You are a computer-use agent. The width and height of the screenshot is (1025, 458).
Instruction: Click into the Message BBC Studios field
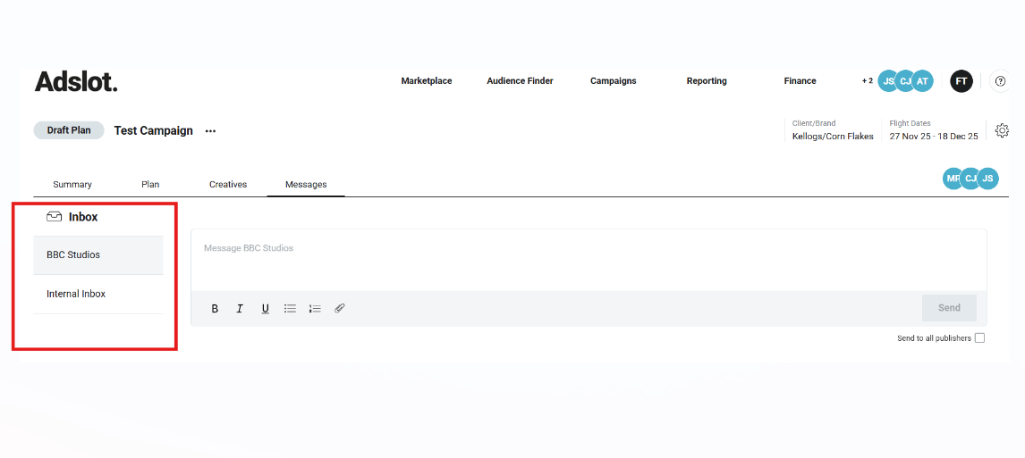click(588, 260)
